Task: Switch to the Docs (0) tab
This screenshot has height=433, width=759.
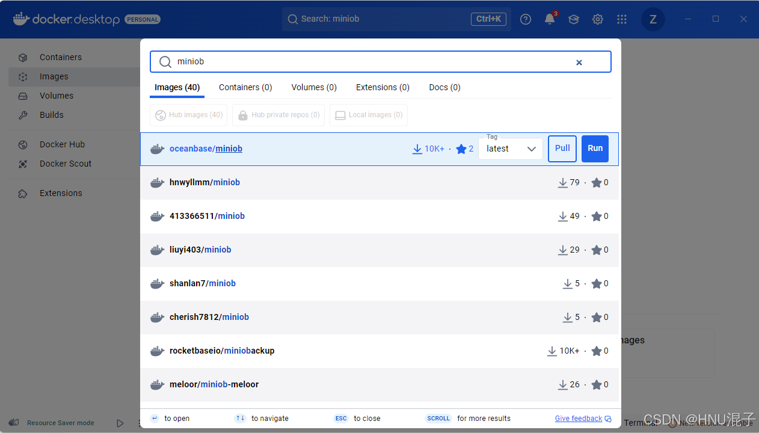Action: [444, 87]
